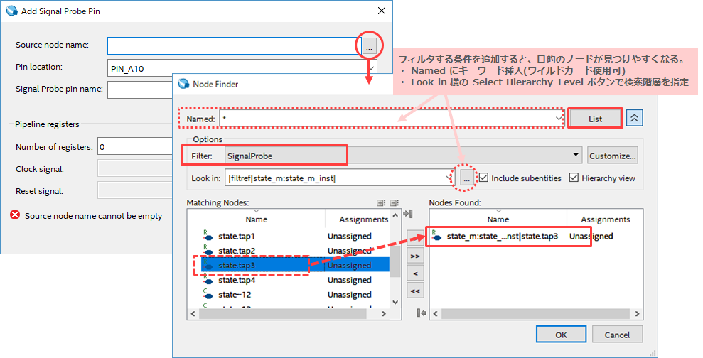Viewport: 703px width, 358px height.
Task: Click the state.tap2 register node icon
Action: 208,251
